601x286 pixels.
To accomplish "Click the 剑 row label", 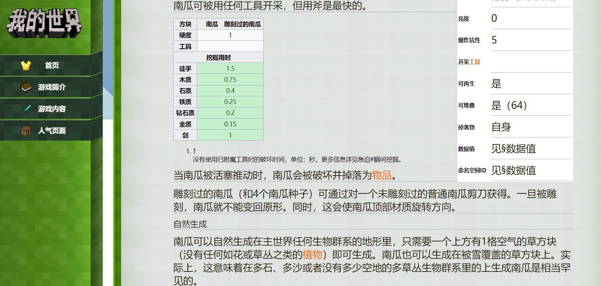I will coord(185,135).
